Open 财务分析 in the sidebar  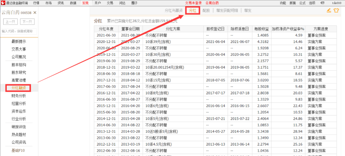(x=19, y=96)
